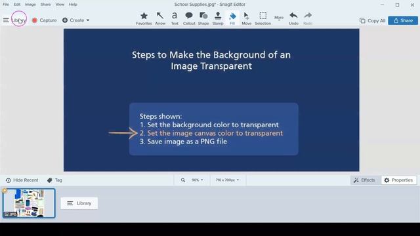
Task: Select the Shape tool
Action: 203,19
